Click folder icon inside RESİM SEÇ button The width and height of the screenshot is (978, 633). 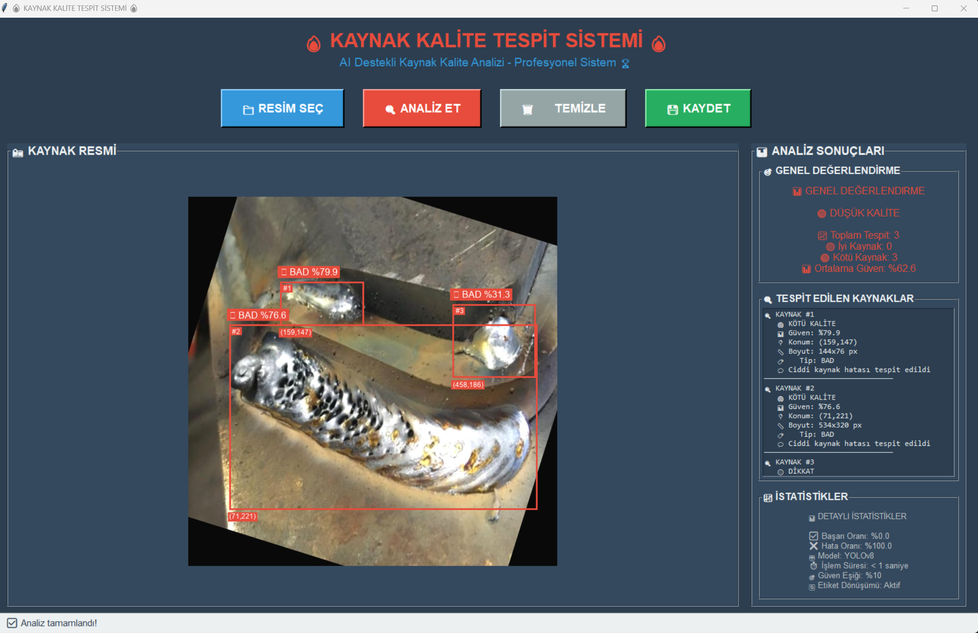248,110
